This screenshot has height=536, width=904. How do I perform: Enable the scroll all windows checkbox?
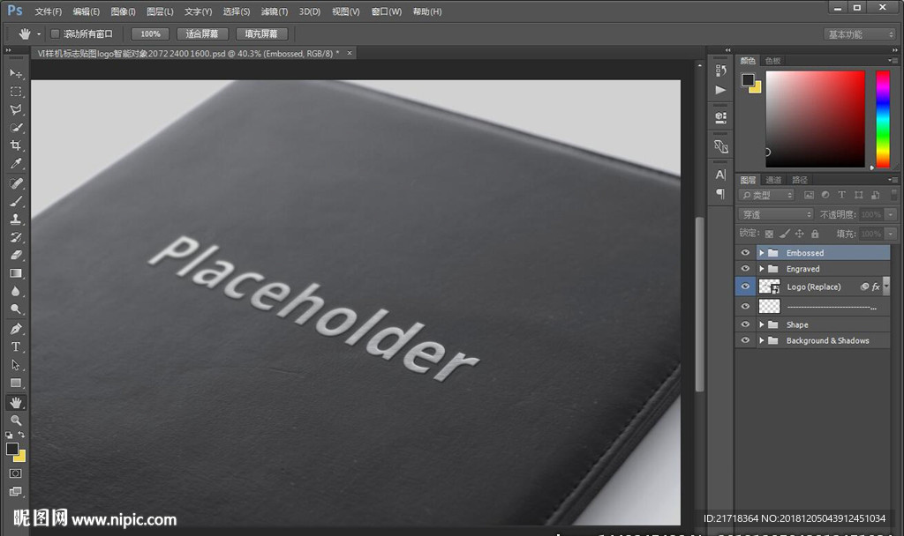[55, 33]
